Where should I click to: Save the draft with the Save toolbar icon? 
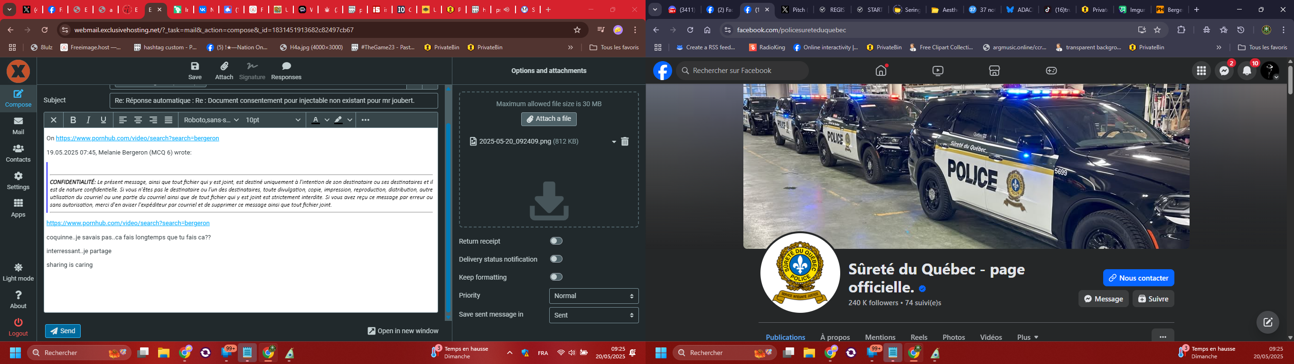pos(195,71)
